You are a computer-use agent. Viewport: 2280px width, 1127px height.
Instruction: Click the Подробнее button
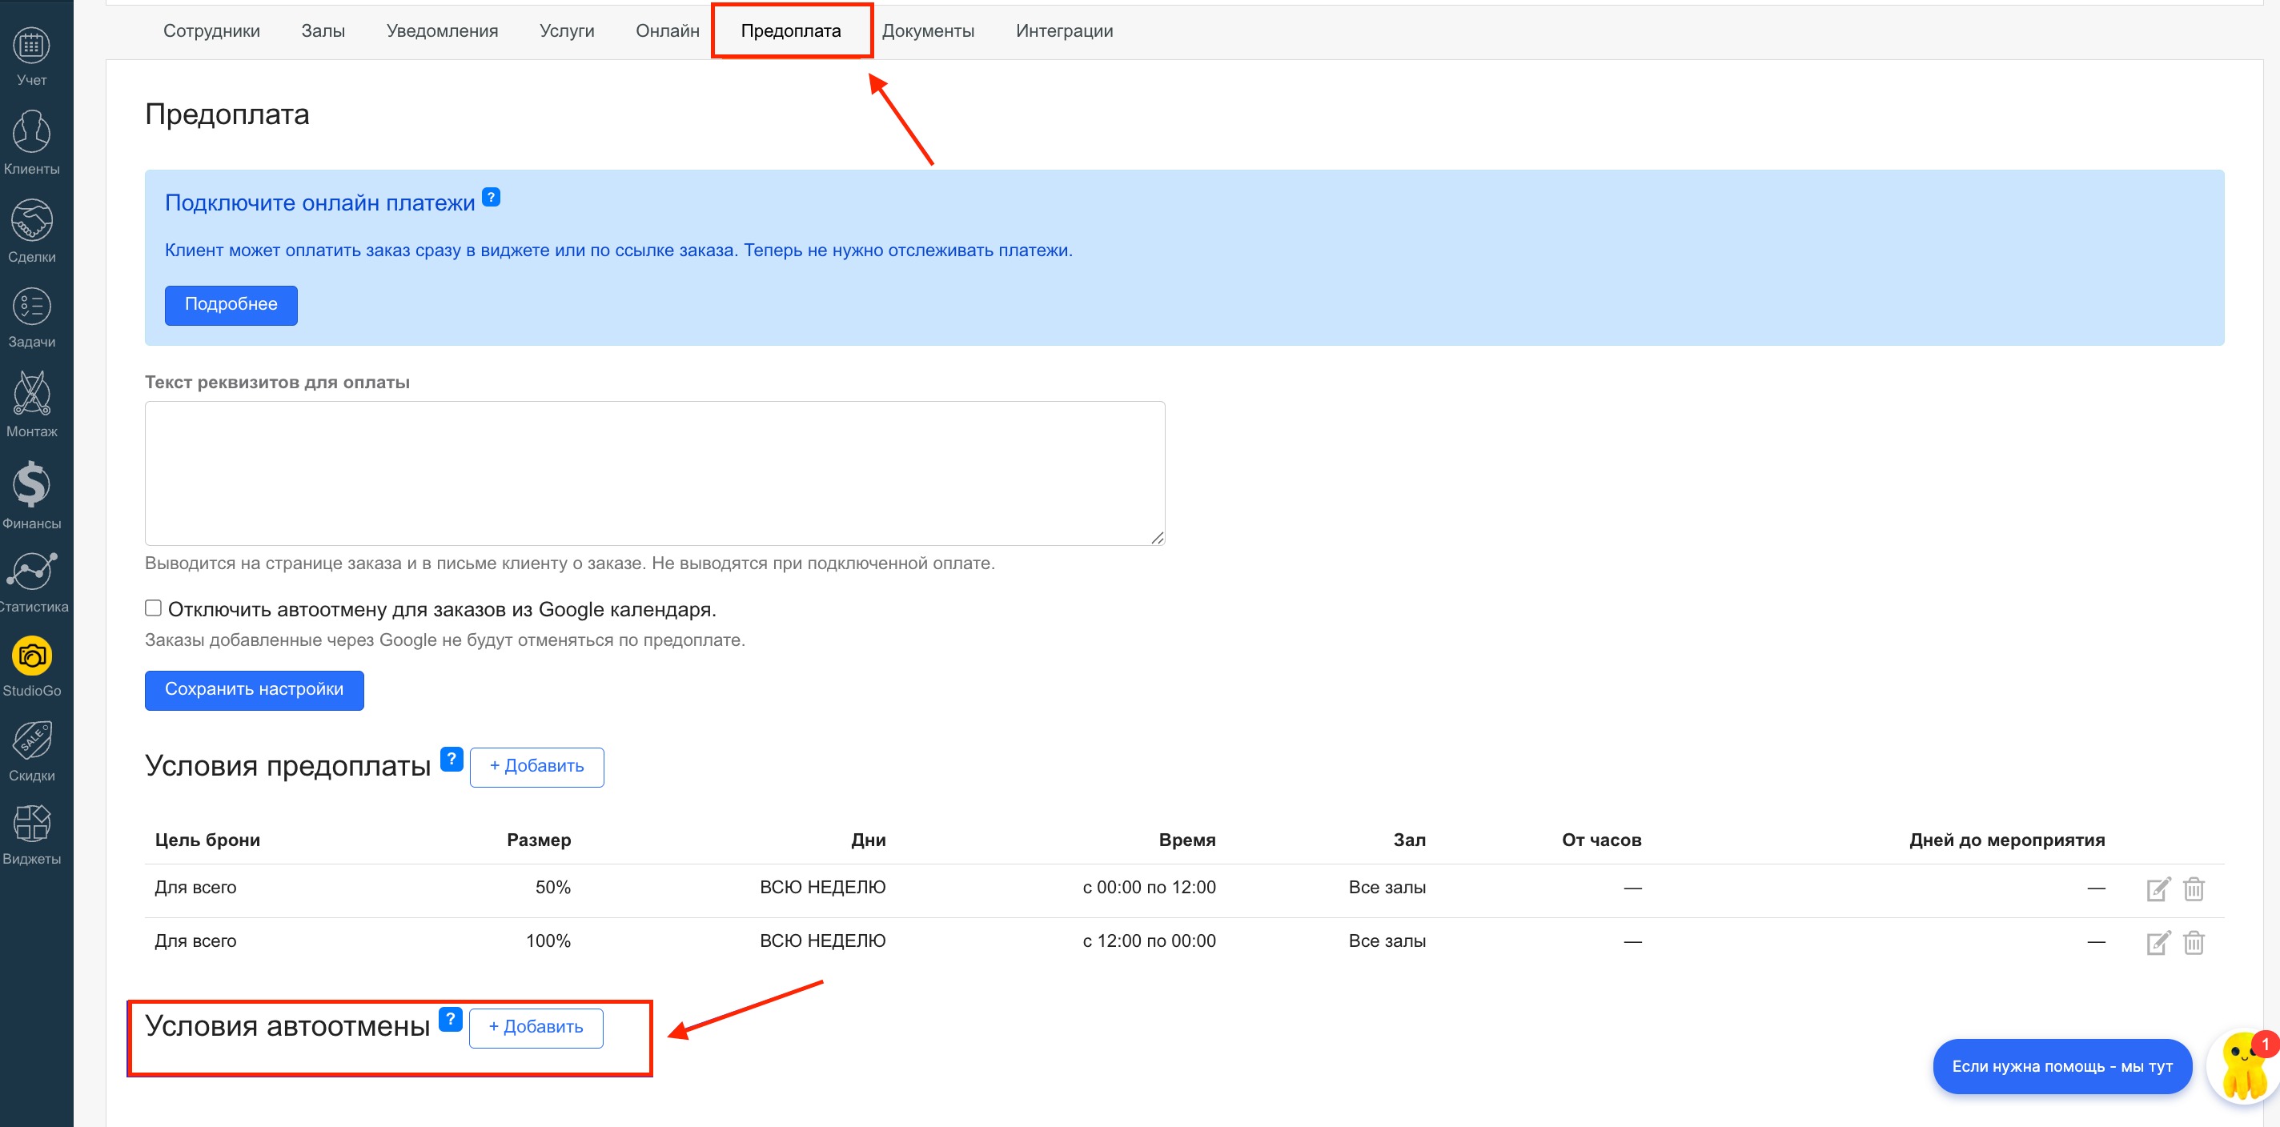(231, 304)
